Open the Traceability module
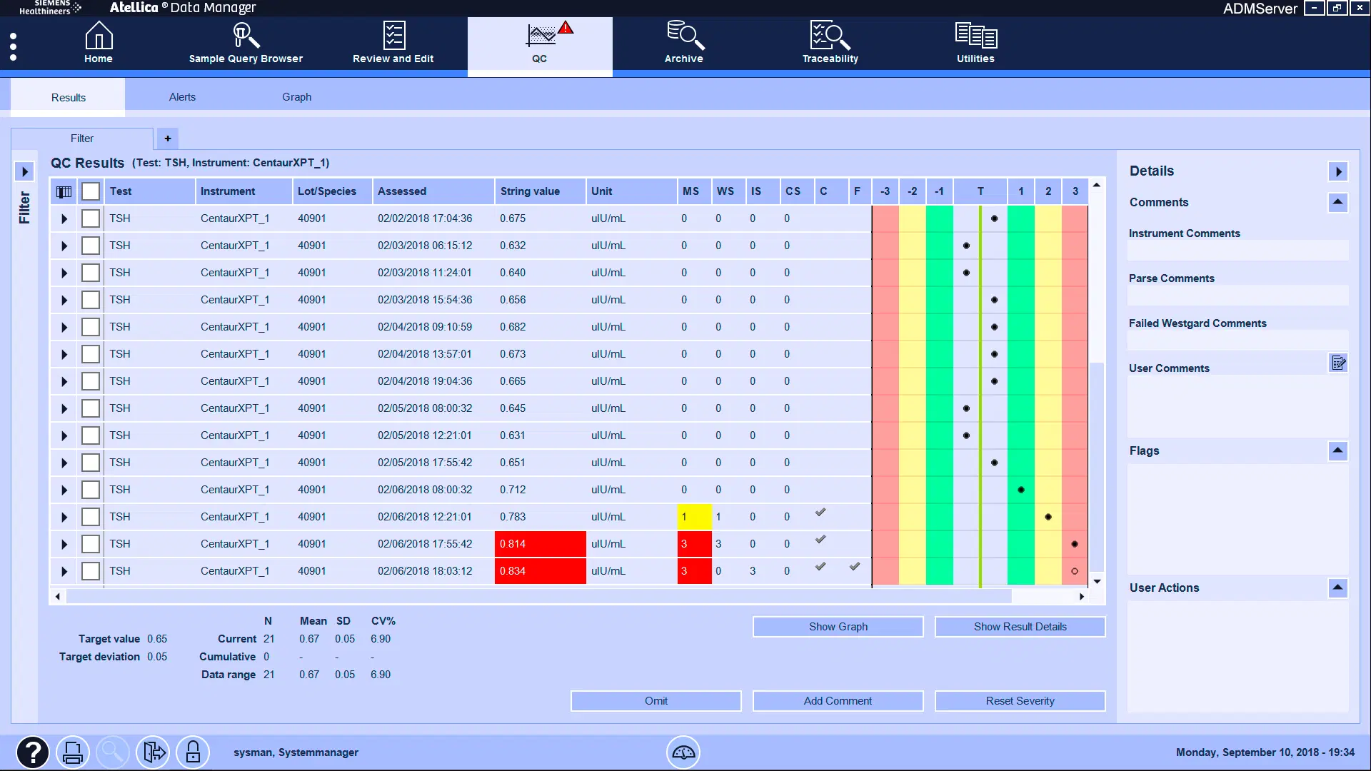 (829, 43)
